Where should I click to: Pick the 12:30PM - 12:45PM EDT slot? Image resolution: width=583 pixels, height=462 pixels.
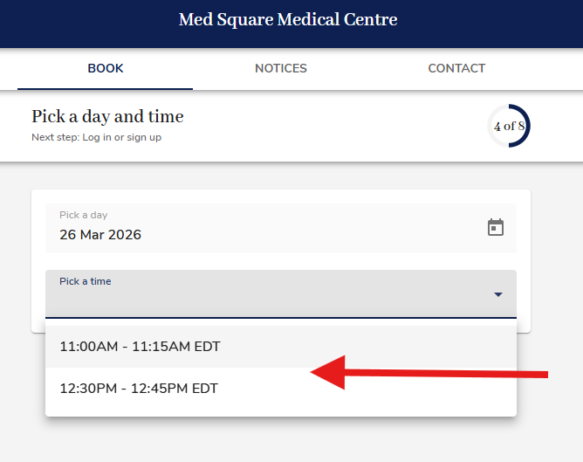(x=138, y=389)
